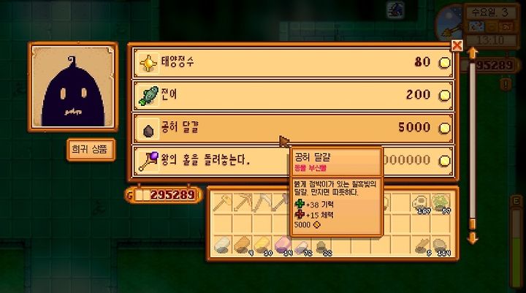Select the inventory stack of 134
This screenshot has height=293, width=526.
(441, 246)
